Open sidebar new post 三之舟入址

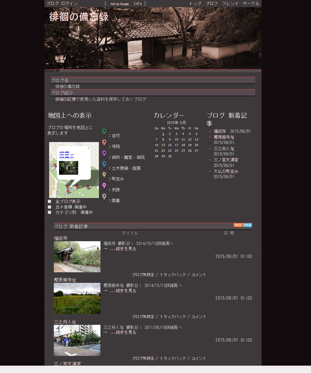coord(224,149)
